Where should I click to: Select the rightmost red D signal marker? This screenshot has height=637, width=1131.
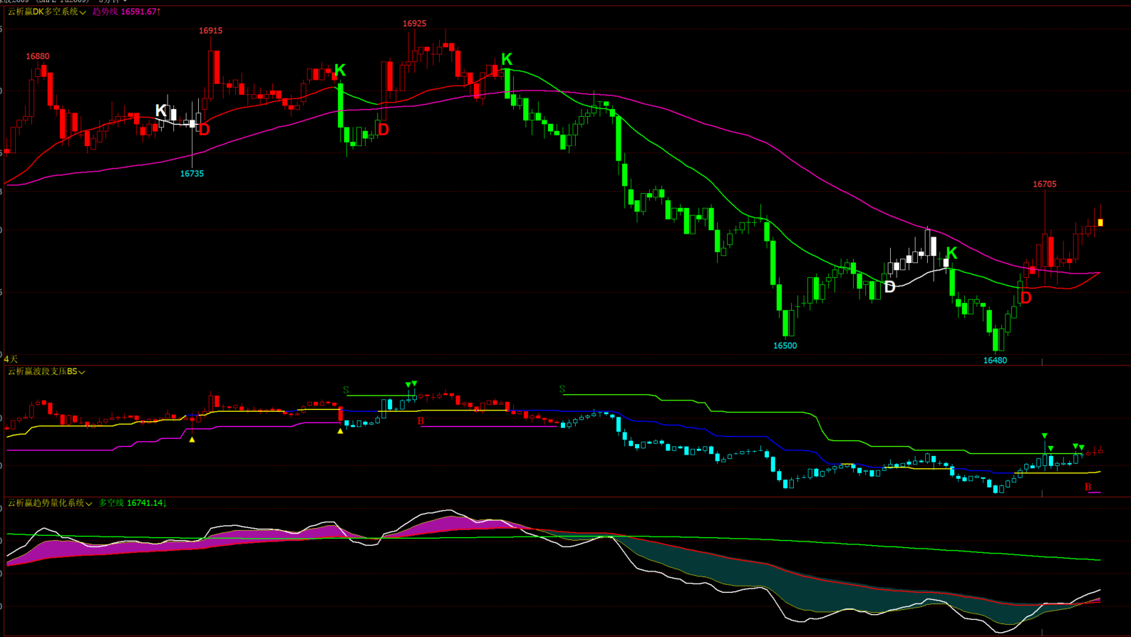pyautogui.click(x=1026, y=298)
